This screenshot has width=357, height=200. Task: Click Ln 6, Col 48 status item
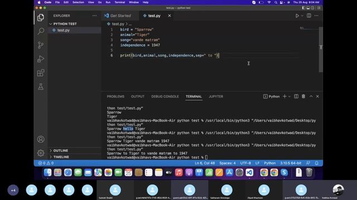click(x=205, y=163)
